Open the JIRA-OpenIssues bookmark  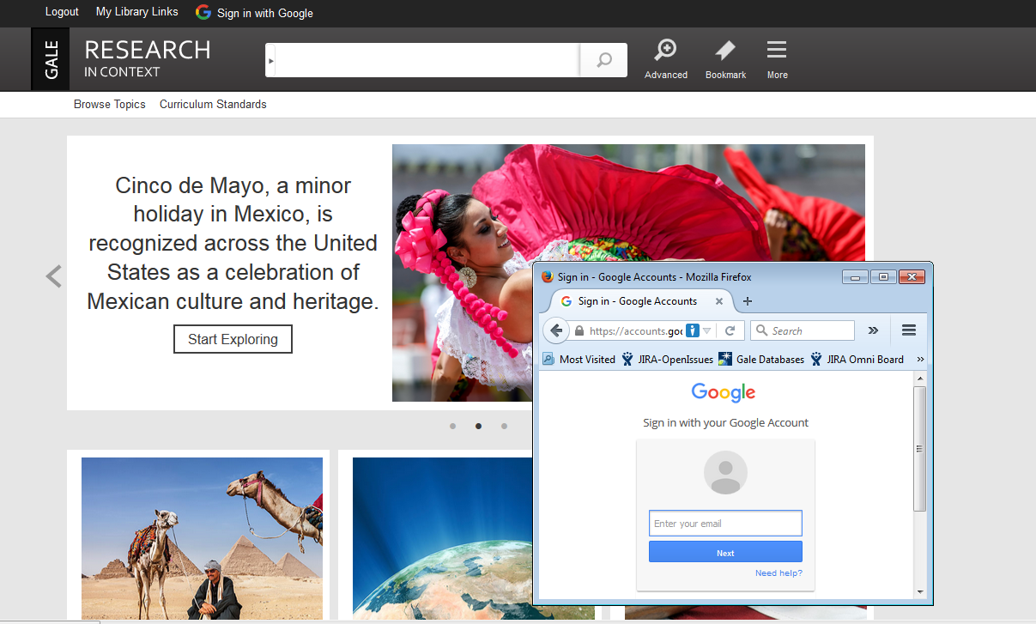point(668,360)
